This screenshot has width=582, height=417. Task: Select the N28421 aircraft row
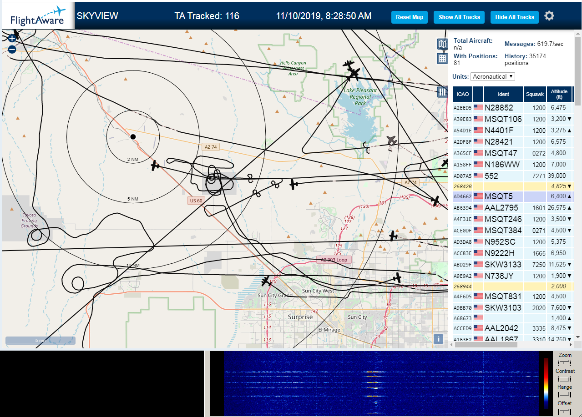click(514, 142)
